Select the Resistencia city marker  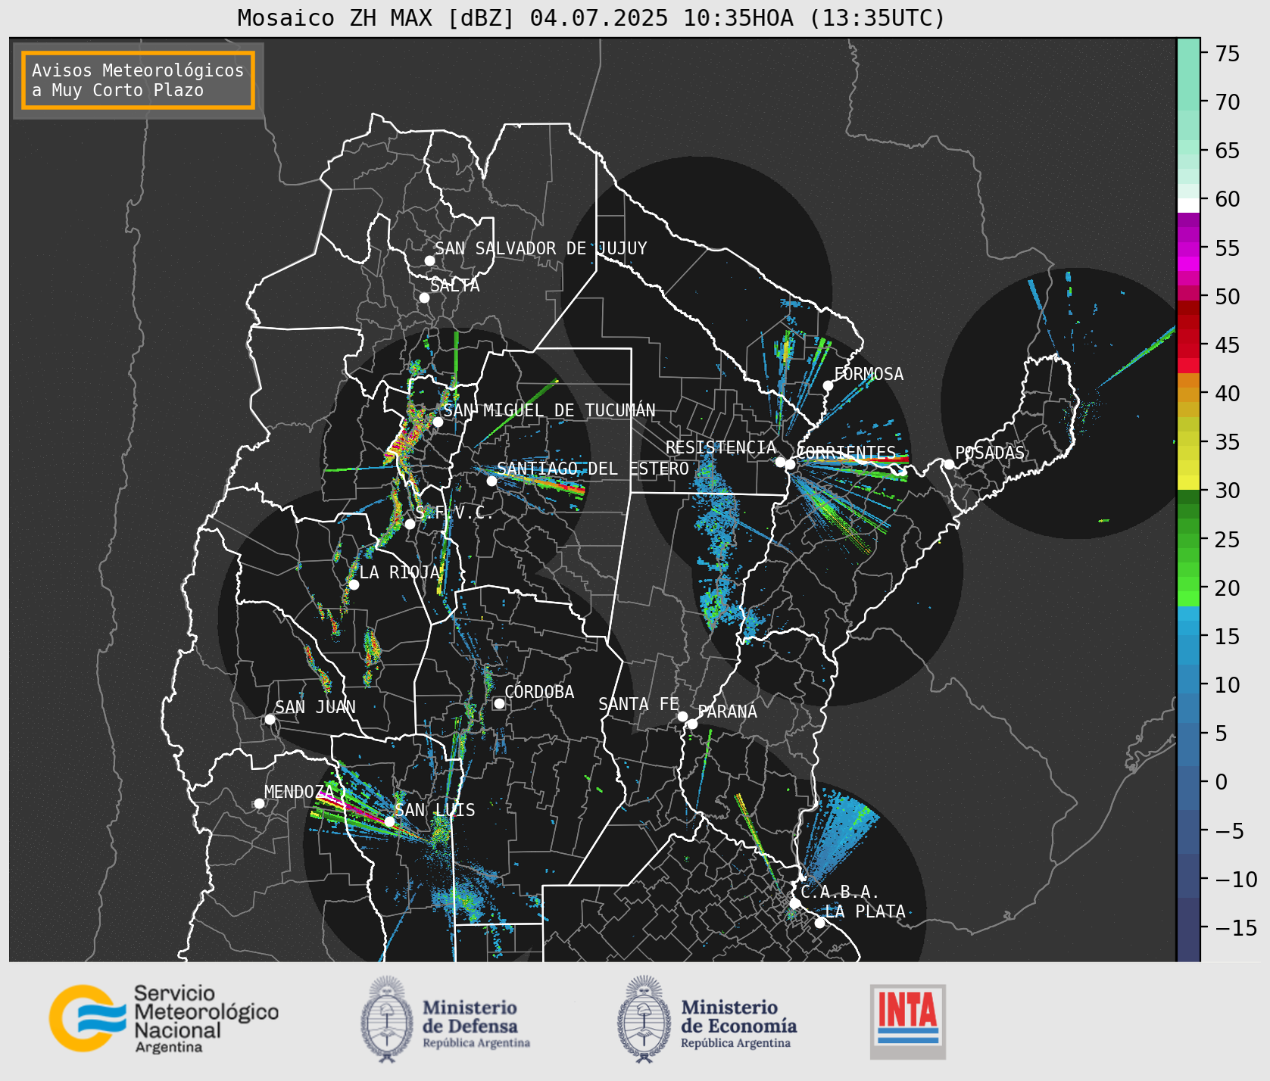[780, 462]
